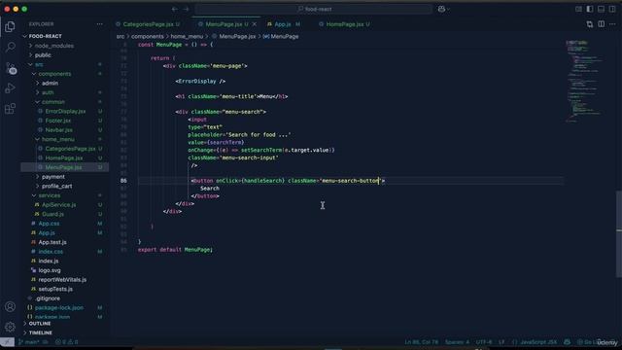Switch to the App.js tab
This screenshot has height=350, width=622.
283,24
